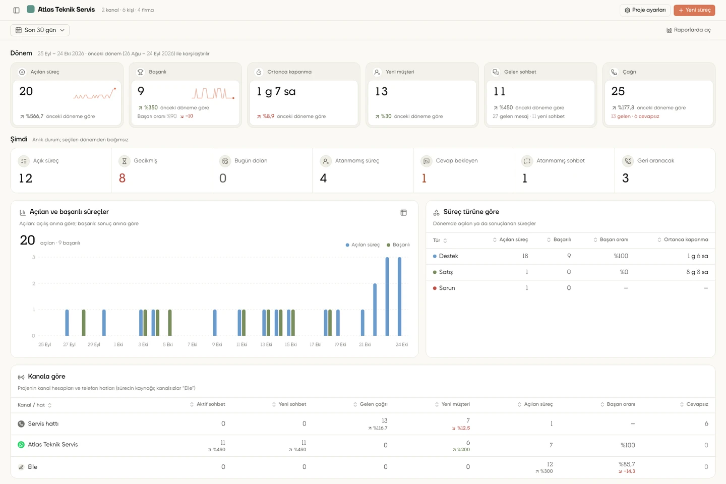
Task: Click the Atlas Teknik Servis WhatsApp icon
Action: [x=21, y=445]
